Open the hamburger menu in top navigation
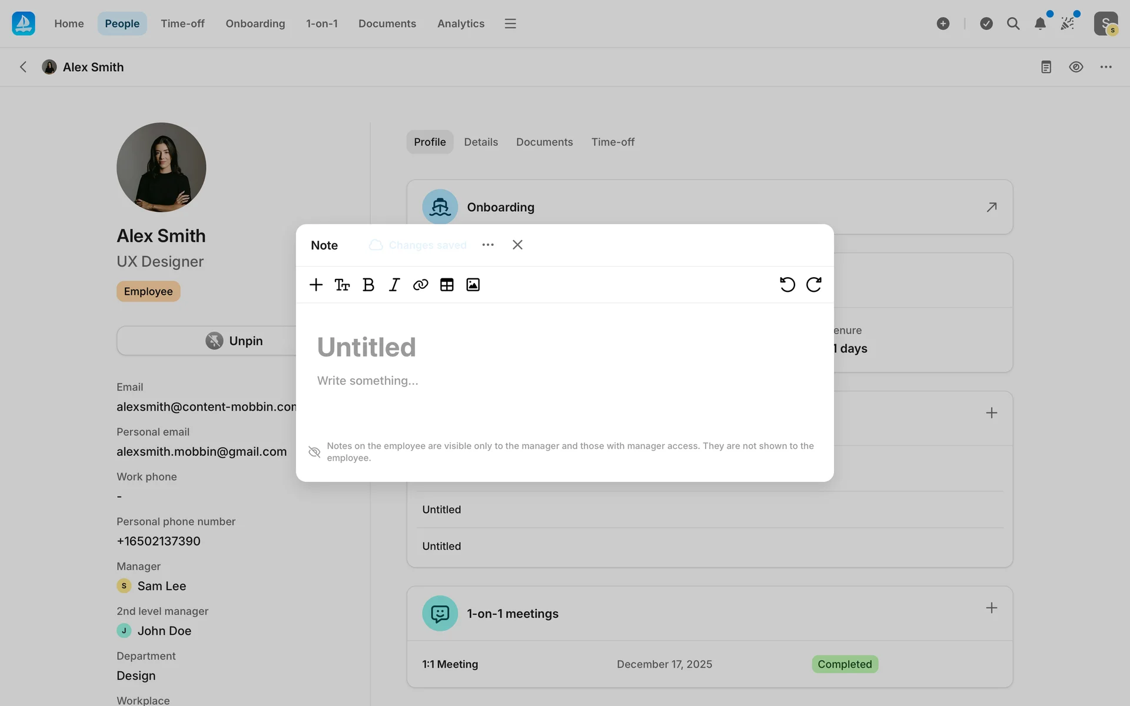Viewport: 1130px width, 706px height. coord(510,24)
